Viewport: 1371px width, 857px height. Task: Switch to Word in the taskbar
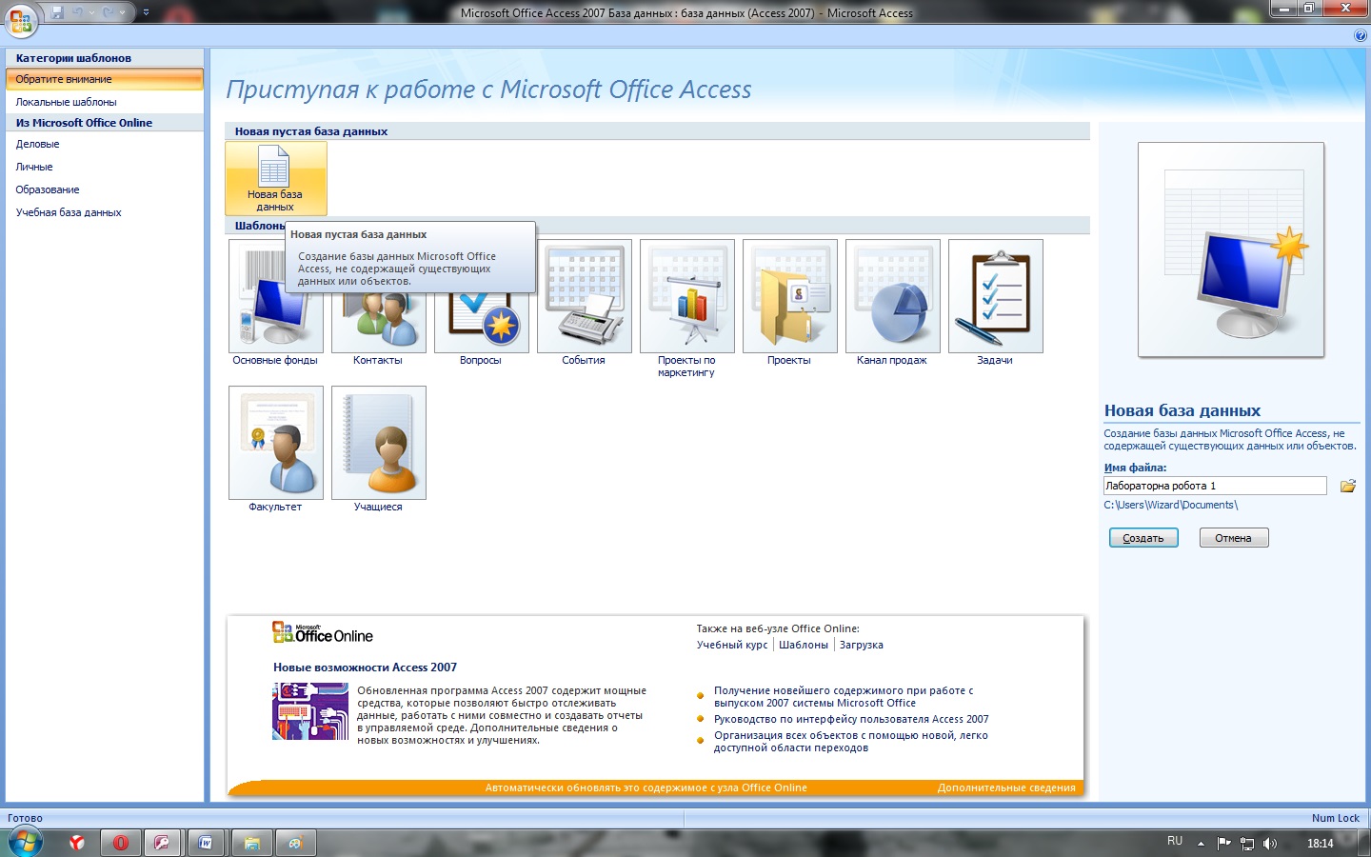pos(206,843)
